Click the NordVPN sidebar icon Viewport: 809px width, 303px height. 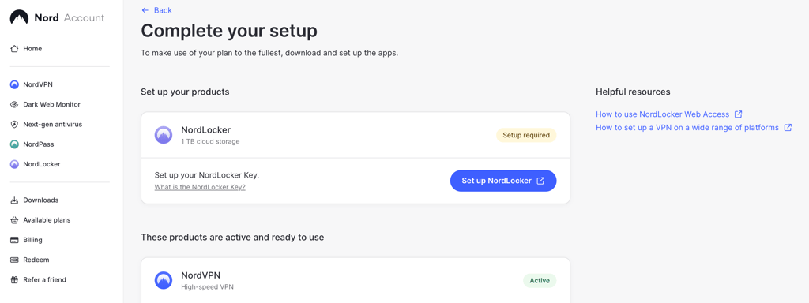pyautogui.click(x=14, y=84)
